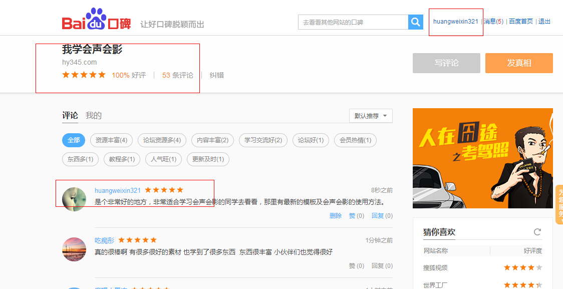The width and height of the screenshot is (563, 289).
Task: Click the 人在囧途之考驾照 banner ad
Action: tap(482, 158)
